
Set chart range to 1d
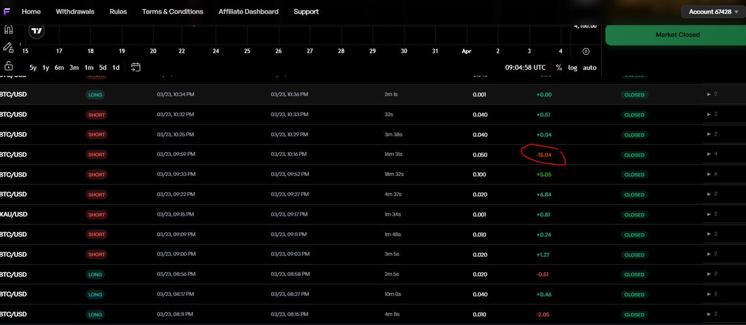[x=116, y=67]
